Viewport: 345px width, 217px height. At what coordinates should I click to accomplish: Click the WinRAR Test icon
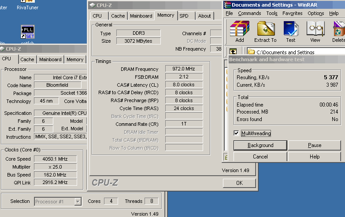(x=291, y=29)
